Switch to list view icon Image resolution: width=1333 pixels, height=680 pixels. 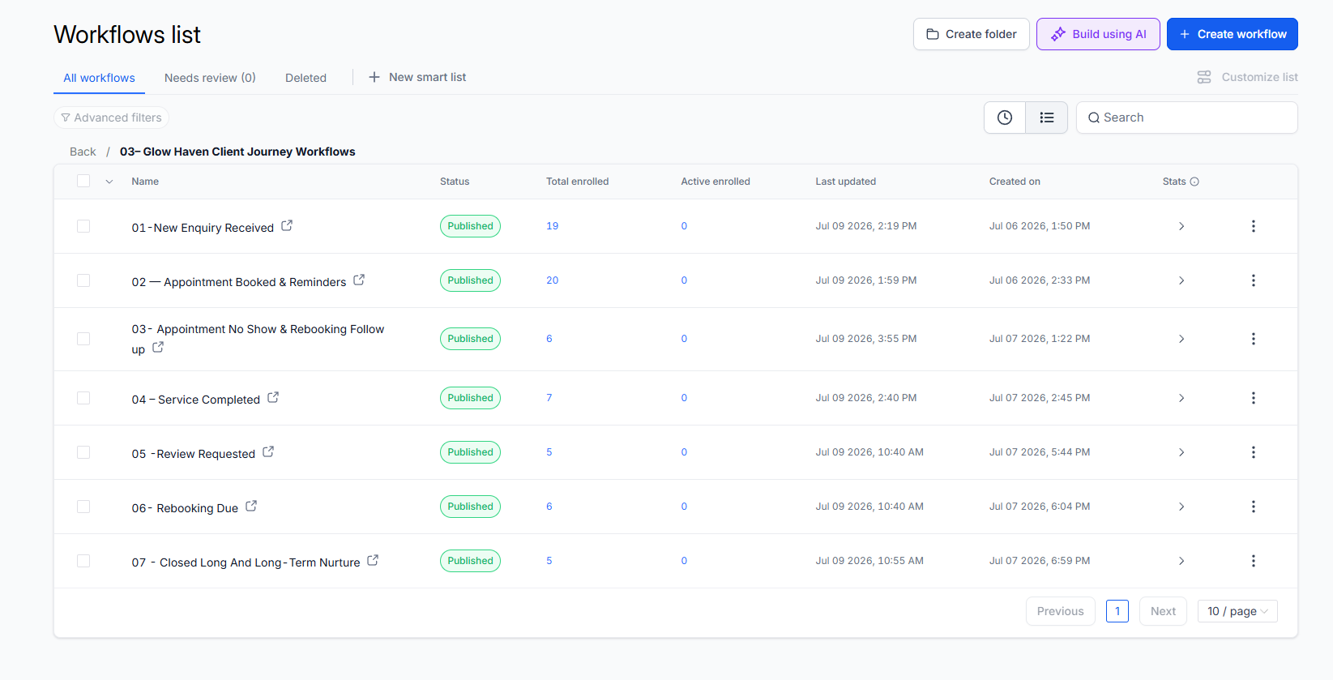(x=1047, y=118)
